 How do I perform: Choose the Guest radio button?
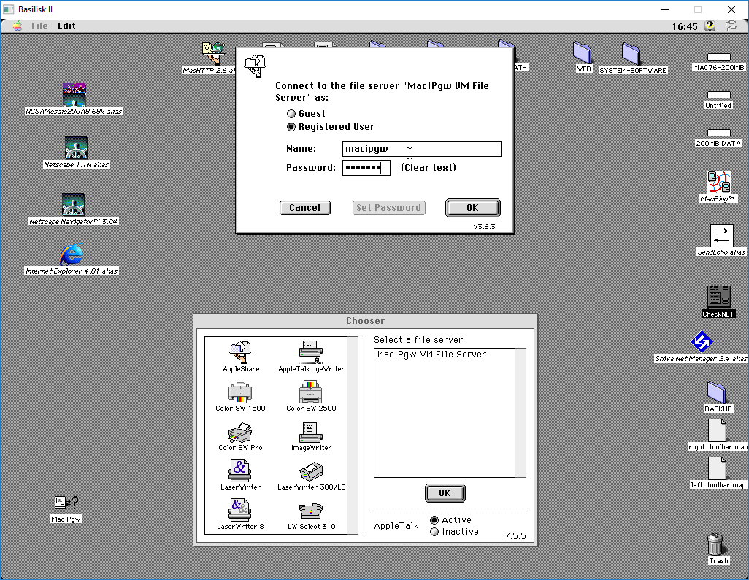click(x=291, y=114)
